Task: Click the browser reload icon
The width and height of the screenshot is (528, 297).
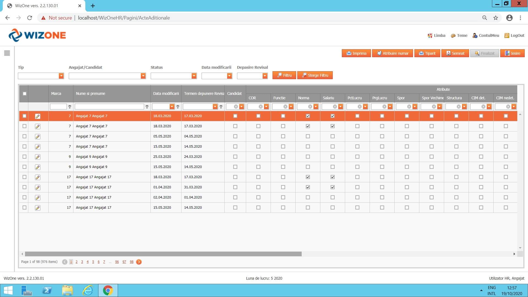Action: pyautogui.click(x=30, y=18)
